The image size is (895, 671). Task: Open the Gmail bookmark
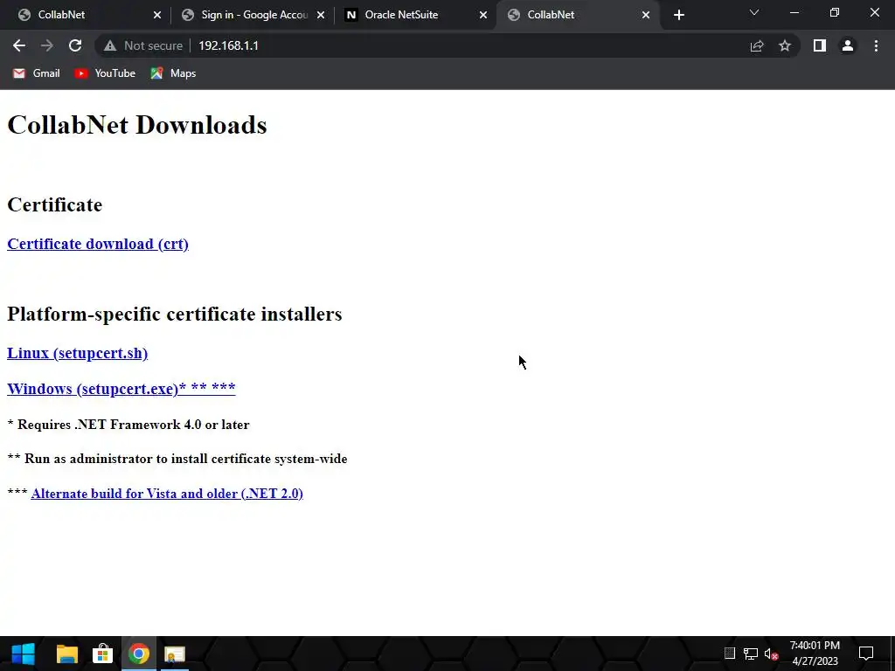pos(37,73)
